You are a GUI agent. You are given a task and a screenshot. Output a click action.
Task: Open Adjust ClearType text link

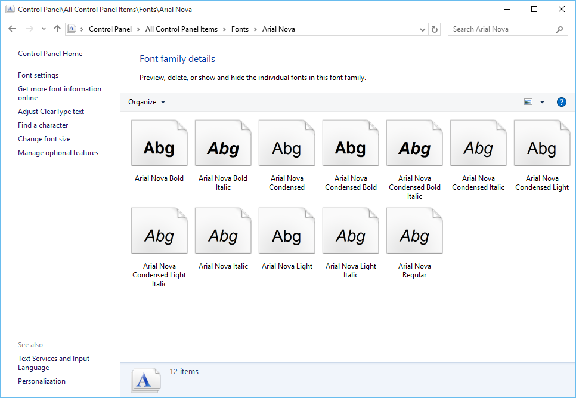click(x=51, y=112)
